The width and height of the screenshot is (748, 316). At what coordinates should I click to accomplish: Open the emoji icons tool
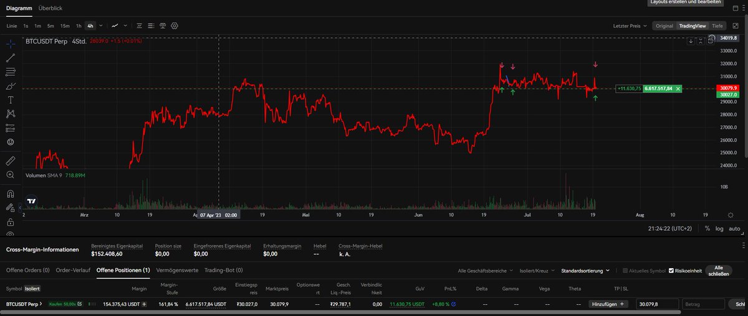11,142
